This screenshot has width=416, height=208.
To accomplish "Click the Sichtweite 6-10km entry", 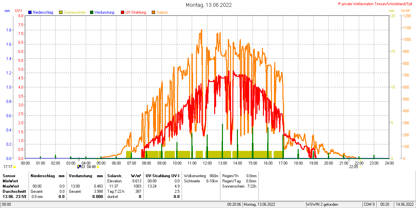I will pyautogui.click(x=201, y=181).
